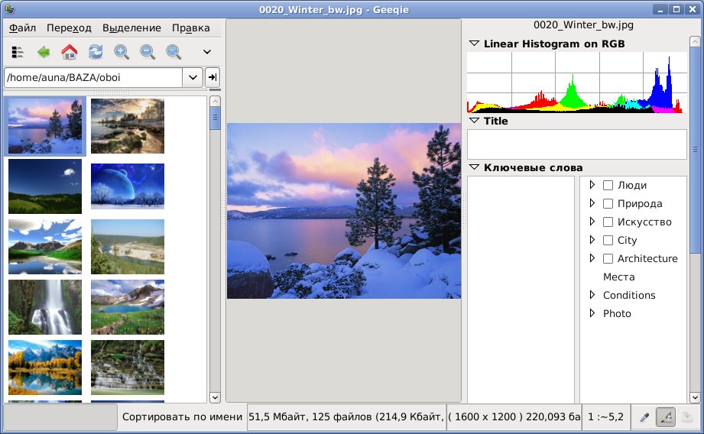The image size is (704, 434).
Task: Select the eyedropper pixel info icon
Action: 644,417
